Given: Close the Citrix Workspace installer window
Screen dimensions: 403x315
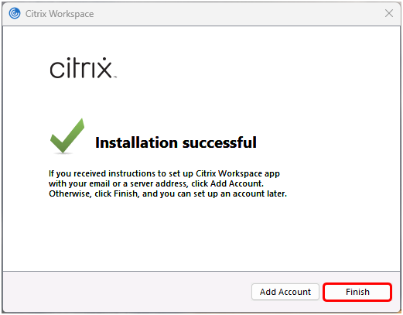Looking at the screenshot, I should 389,13.
